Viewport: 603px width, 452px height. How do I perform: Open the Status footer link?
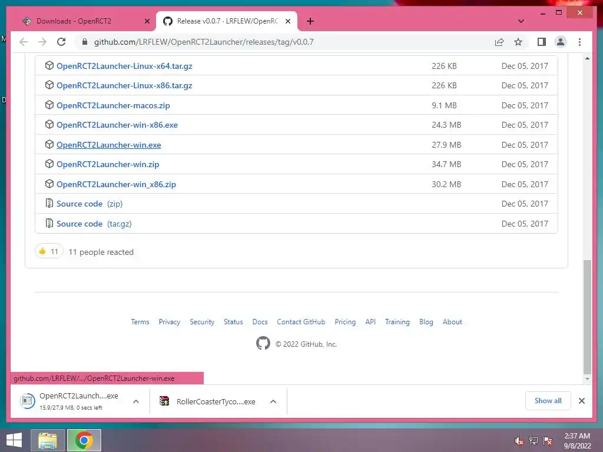coord(233,322)
